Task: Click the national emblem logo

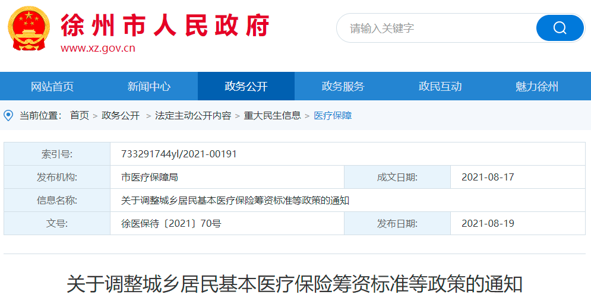Action: tap(29, 28)
